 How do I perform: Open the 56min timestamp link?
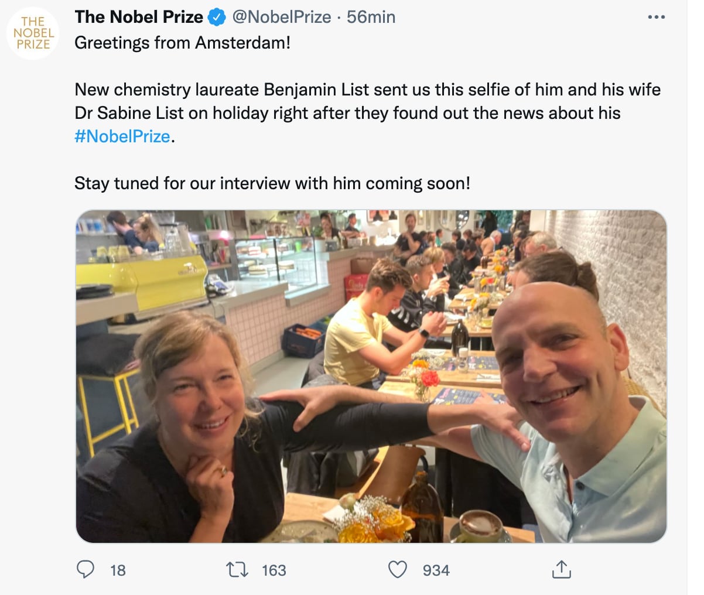click(371, 18)
